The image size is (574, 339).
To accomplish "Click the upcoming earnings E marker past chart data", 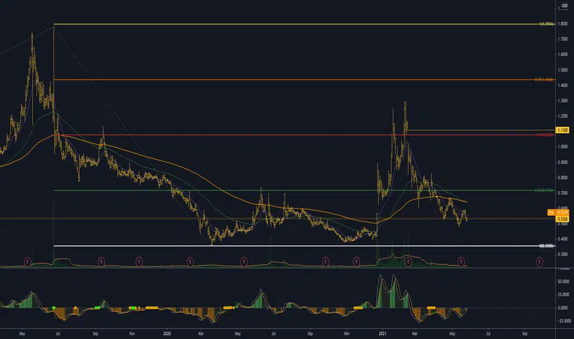I will tap(540, 262).
